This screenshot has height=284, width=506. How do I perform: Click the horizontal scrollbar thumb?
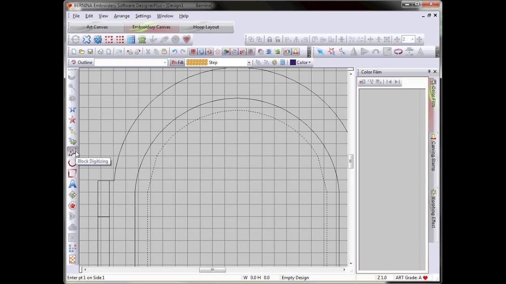[x=212, y=270]
